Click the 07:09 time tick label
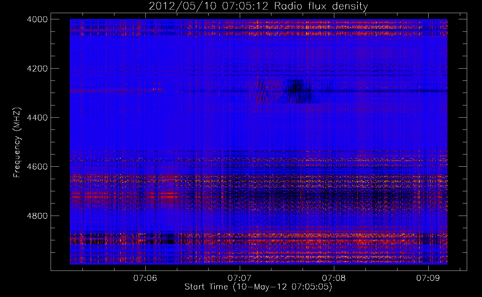Screen dimensions: 482x297 pos(428,278)
